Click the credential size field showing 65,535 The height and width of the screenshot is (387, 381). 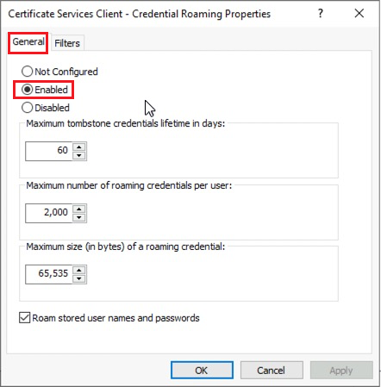tap(48, 274)
